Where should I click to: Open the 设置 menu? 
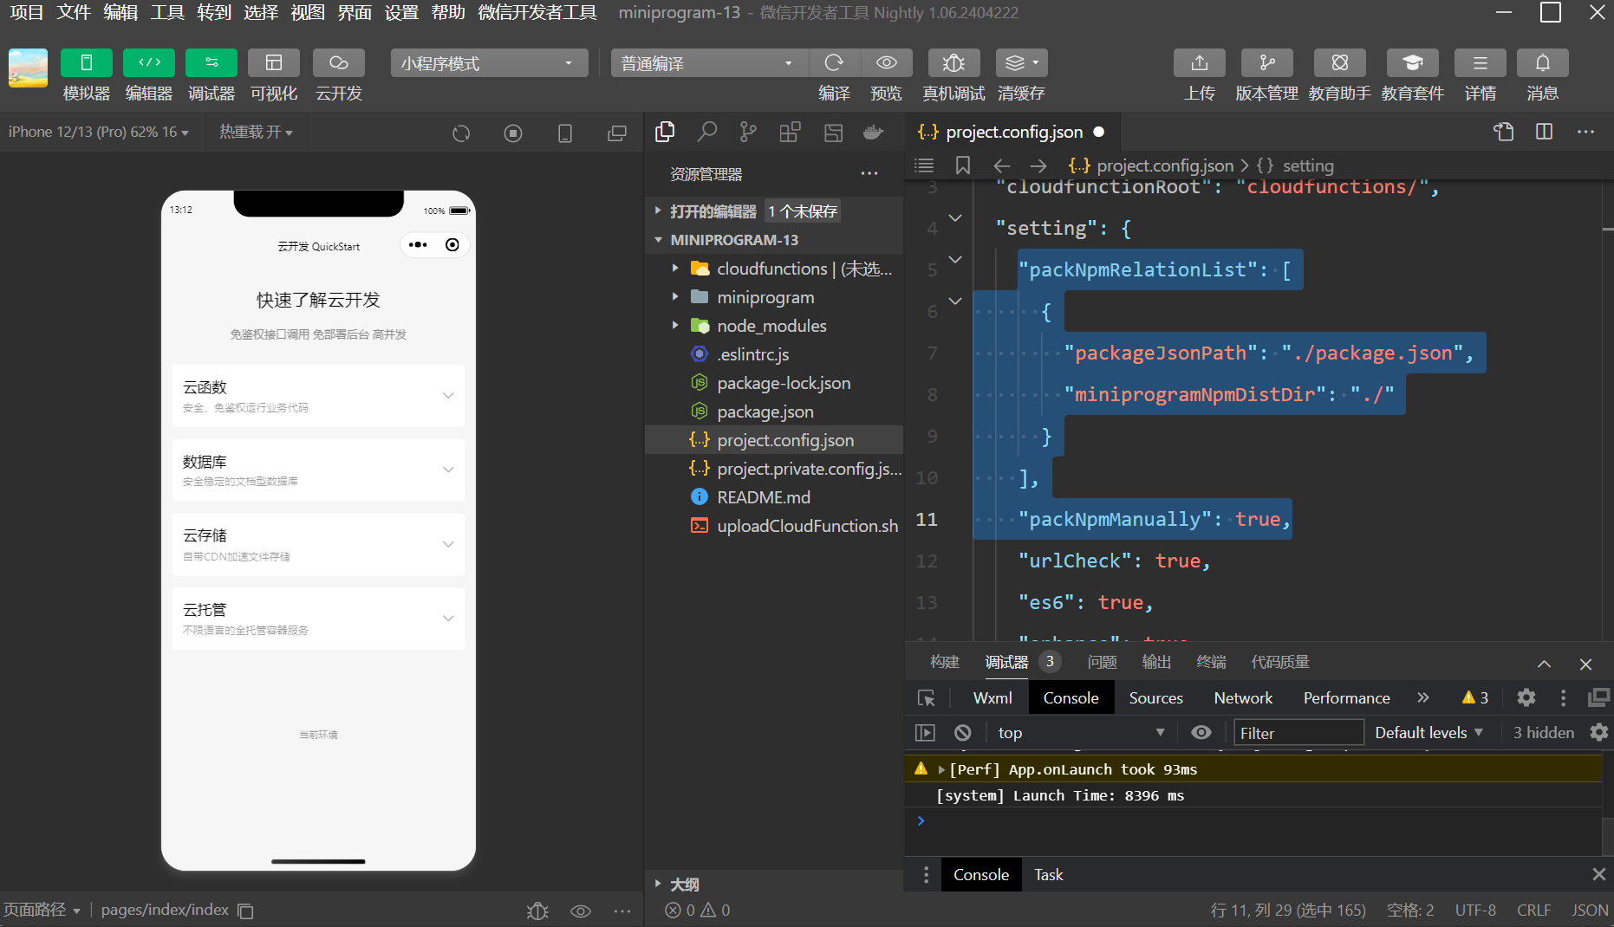pyautogui.click(x=401, y=13)
